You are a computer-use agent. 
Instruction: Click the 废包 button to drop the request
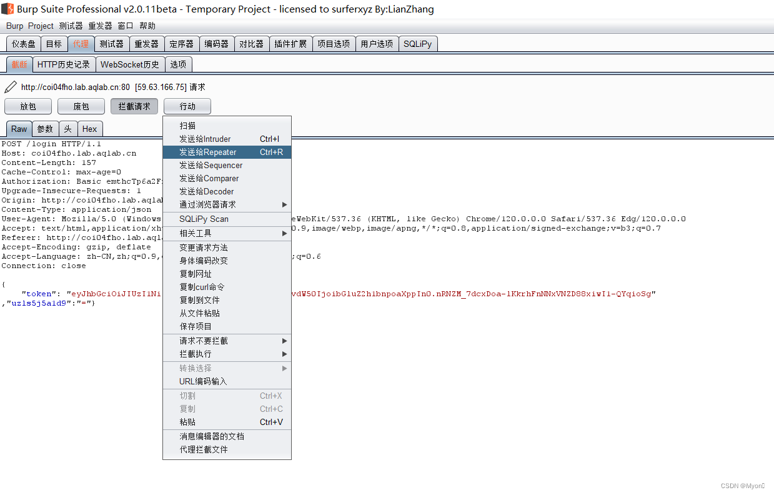click(81, 106)
